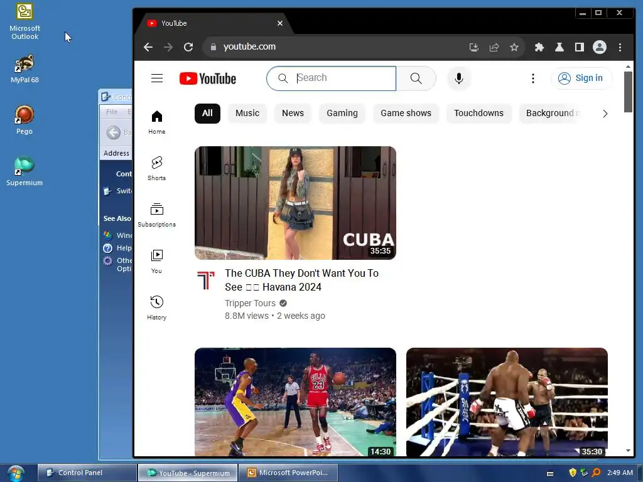The image size is (643, 482).
Task: Go back in the browser
Action: click(x=148, y=47)
